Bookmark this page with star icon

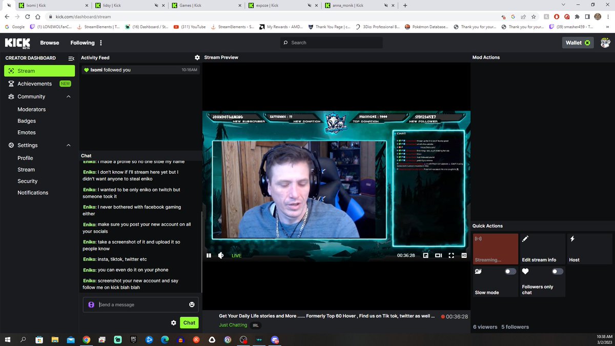(x=532, y=17)
